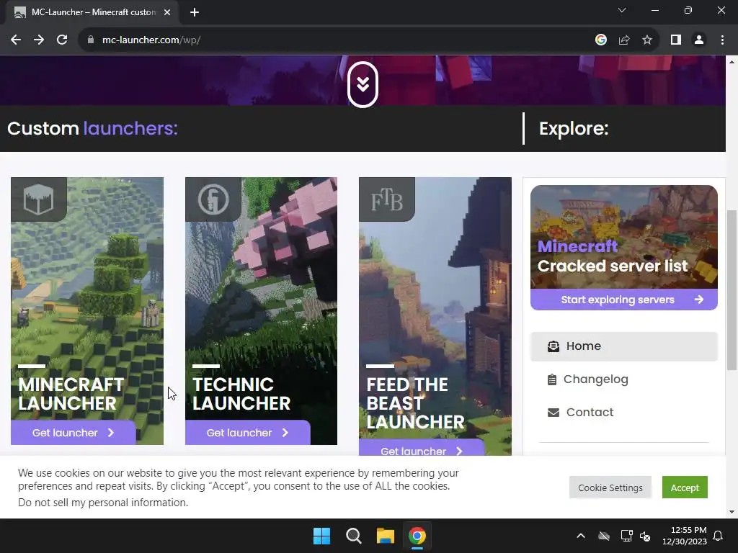Close the MC-Launcher tab
Screen dimensions: 738x553
tap(167, 12)
